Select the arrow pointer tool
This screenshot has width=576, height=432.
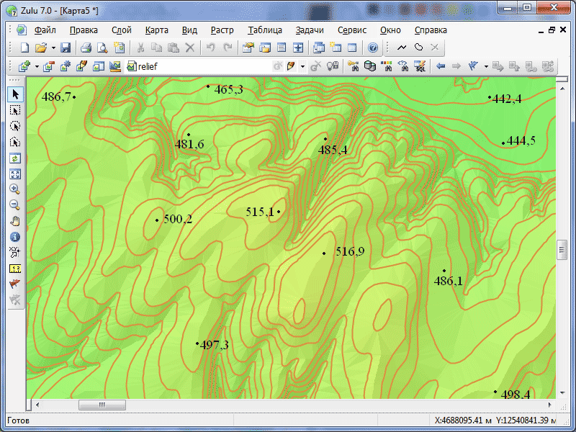(x=15, y=94)
